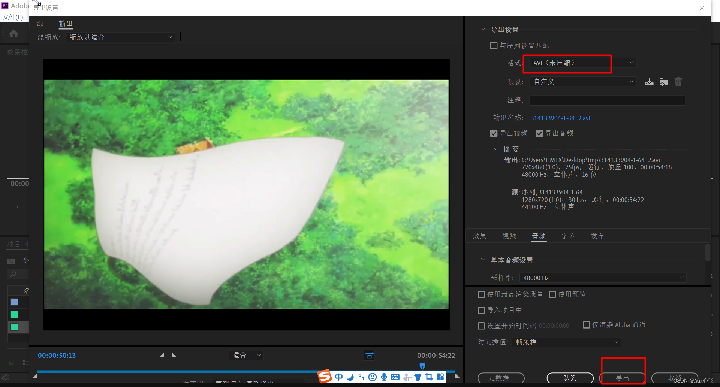Open the 格式 AVI format dropdown
The image size is (720, 387).
pyautogui.click(x=583, y=63)
